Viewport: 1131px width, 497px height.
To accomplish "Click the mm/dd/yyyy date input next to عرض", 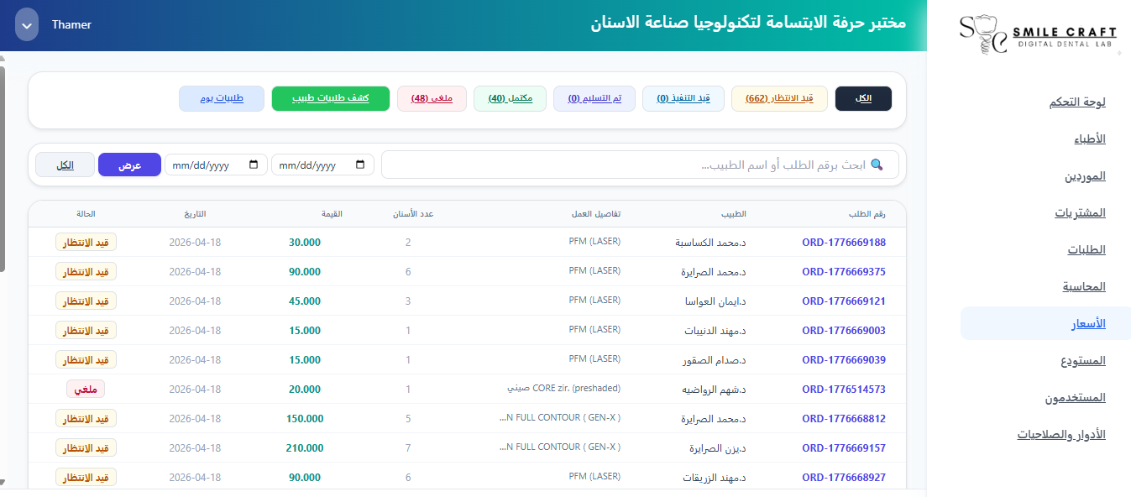I will (216, 165).
